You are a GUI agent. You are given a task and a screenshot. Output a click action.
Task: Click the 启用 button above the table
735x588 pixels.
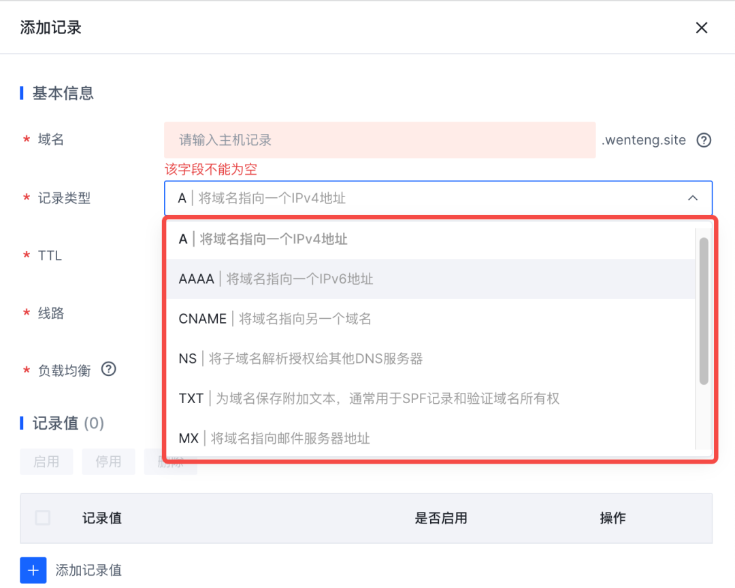coord(46,462)
